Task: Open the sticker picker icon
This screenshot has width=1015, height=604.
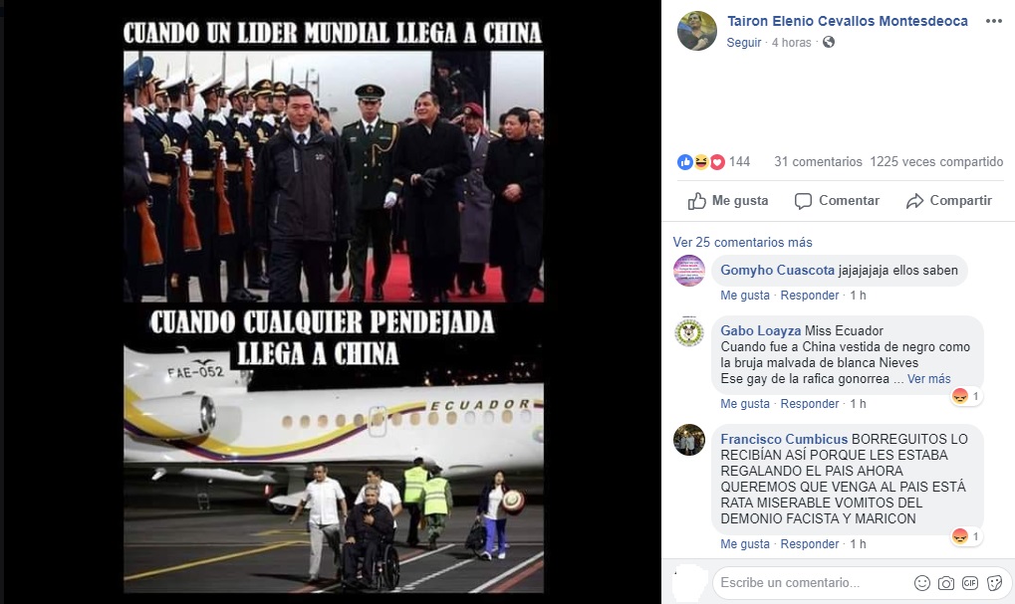Action: (x=994, y=583)
